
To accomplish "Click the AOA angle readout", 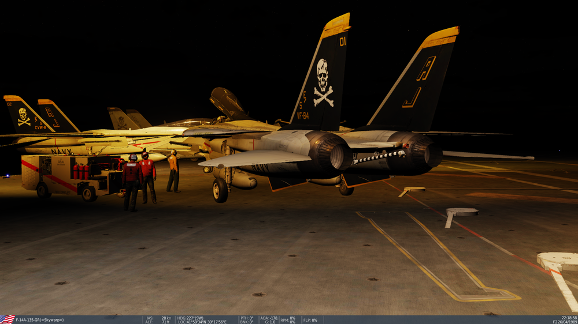I will tap(269, 318).
